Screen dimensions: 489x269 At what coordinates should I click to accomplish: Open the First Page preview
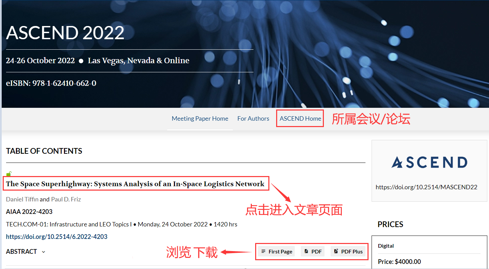pyautogui.click(x=276, y=251)
